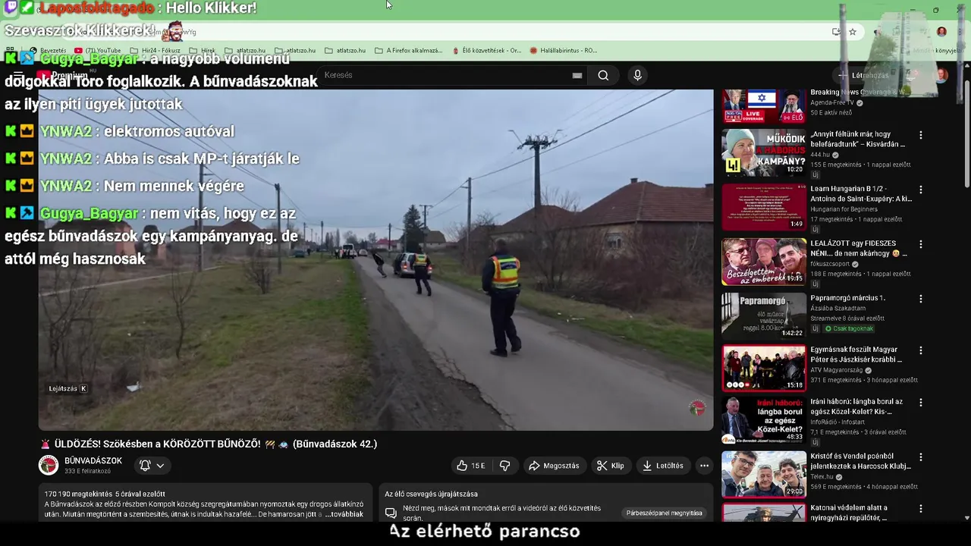
Task: Open the "Learn Hungarian B 1/2" video title
Action: point(861,194)
